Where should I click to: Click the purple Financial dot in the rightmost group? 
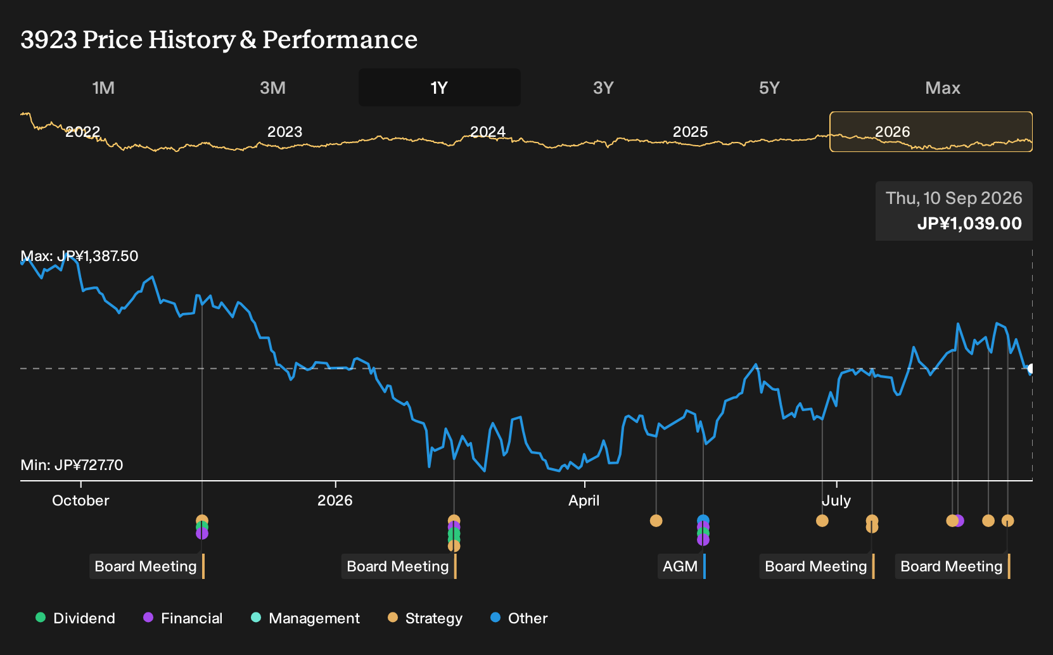[959, 521]
